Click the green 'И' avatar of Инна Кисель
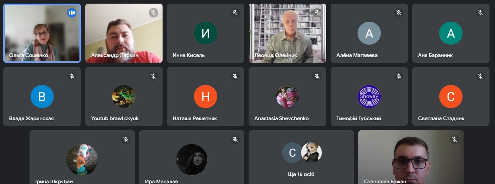Image resolution: width=495 pixels, height=184 pixels. pyautogui.click(x=206, y=33)
